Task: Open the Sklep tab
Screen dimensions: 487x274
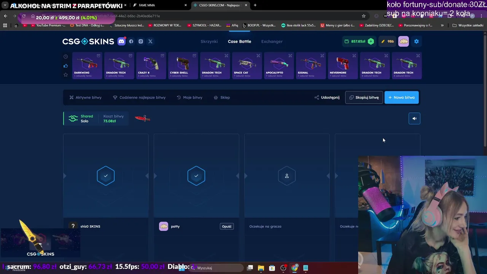Action: [x=222, y=97]
